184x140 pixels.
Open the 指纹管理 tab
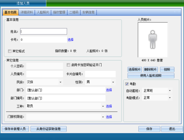(x=59, y=12)
